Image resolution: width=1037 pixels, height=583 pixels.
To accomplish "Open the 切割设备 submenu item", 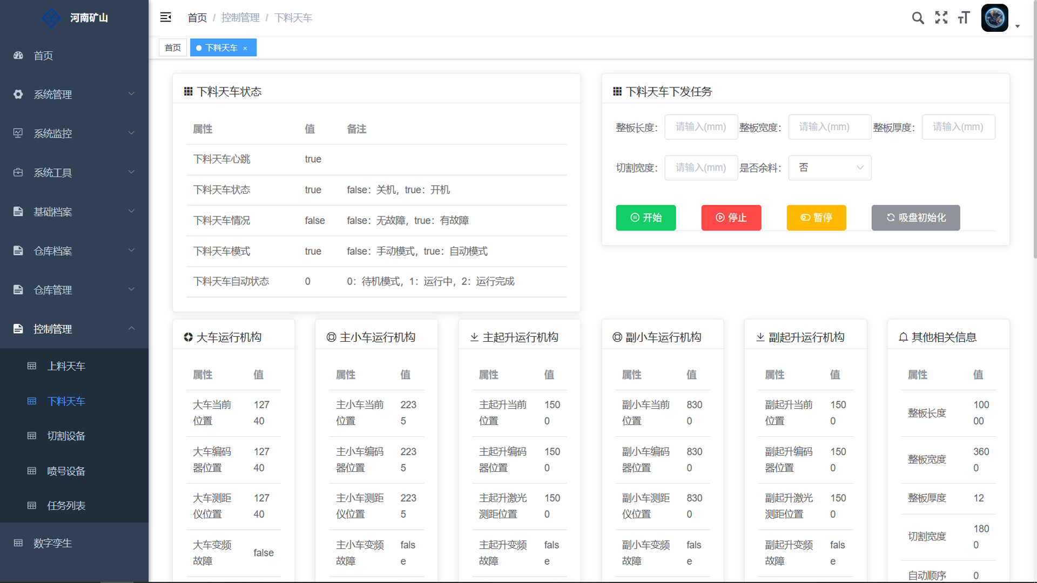I will [66, 436].
